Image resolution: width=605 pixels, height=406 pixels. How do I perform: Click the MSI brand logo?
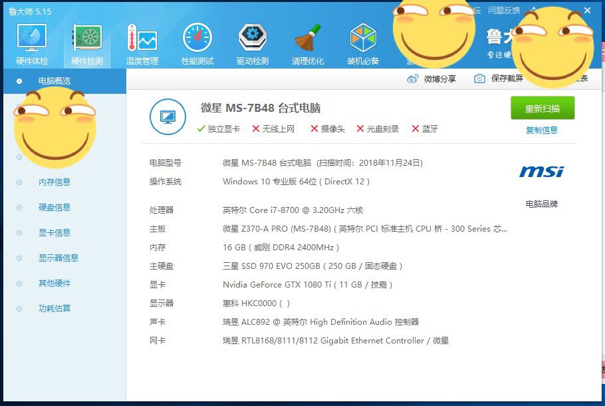click(x=541, y=172)
